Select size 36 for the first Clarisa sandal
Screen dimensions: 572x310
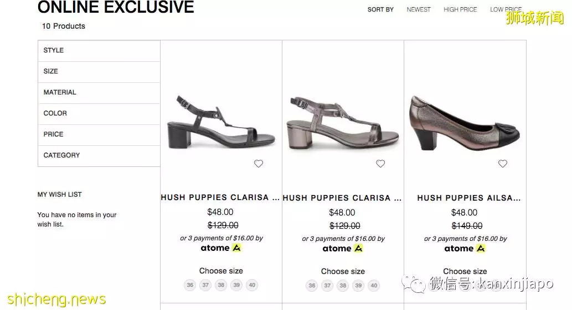coord(190,285)
